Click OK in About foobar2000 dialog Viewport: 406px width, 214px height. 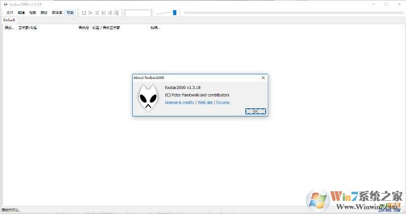coord(255,111)
